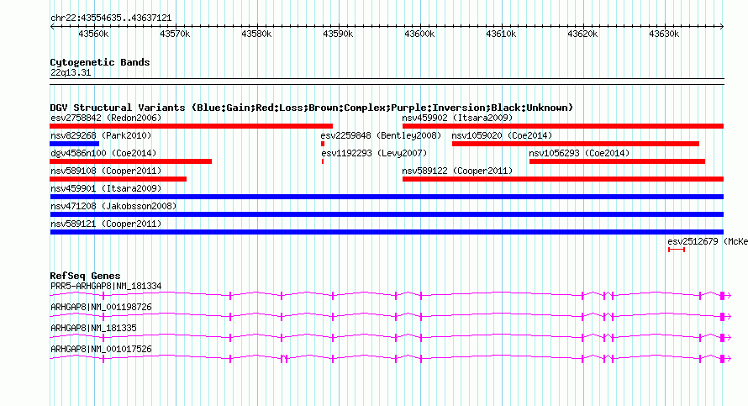Click gene label ARHGAP8|NM_001198726
This screenshot has height=406, width=748.
pos(101,308)
